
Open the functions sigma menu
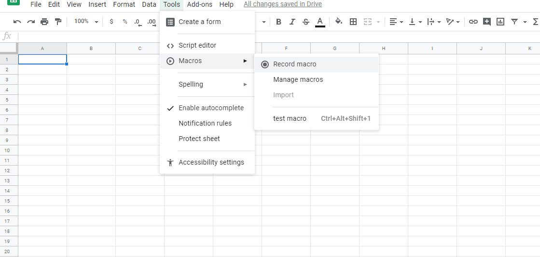536,22
